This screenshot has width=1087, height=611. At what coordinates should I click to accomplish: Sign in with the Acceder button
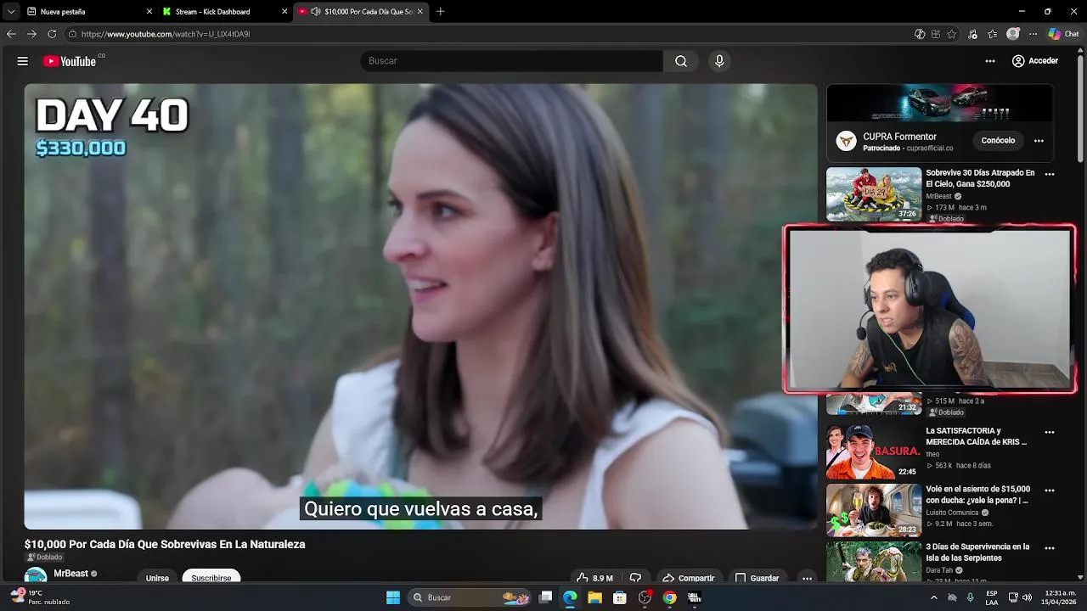(x=1034, y=61)
